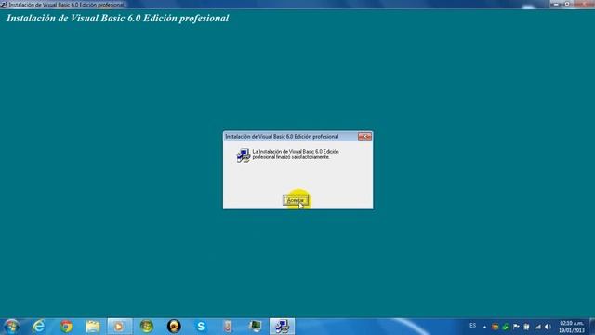Click the orange round tray icon
The image size is (595, 335).
pyautogui.click(x=496, y=327)
